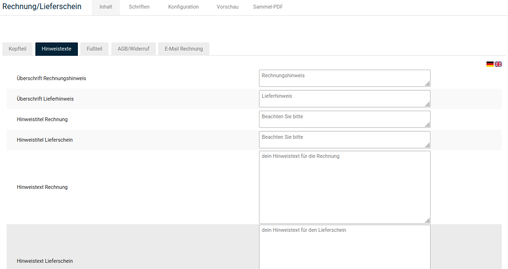Open the Schriften tab
Screen dimensions: 508x269
139,7
